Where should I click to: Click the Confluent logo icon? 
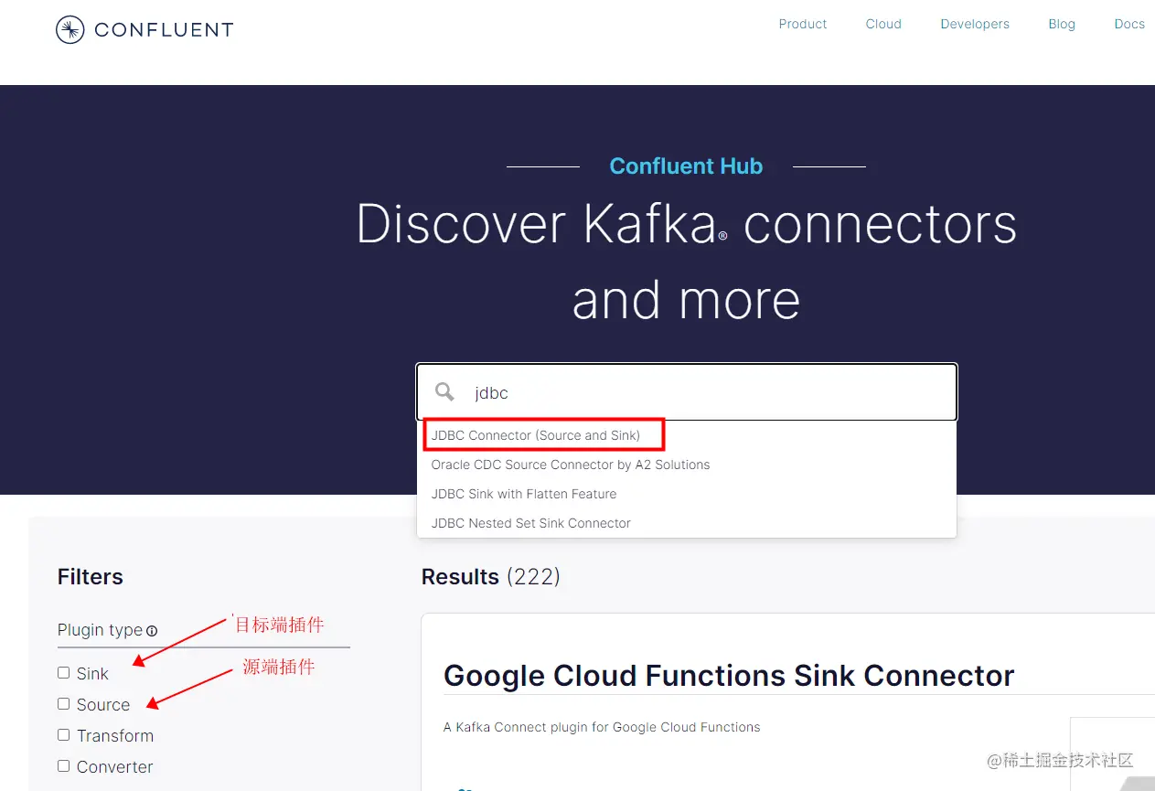70,30
